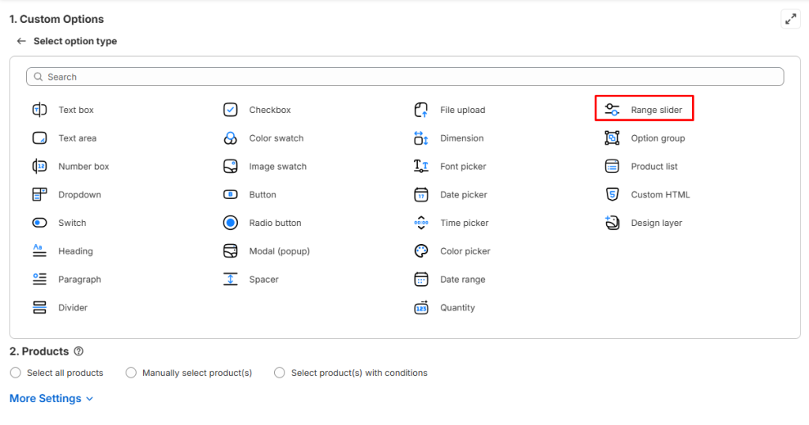
Task: Choose 'Manually select product(s)' radio button
Action: coord(131,373)
